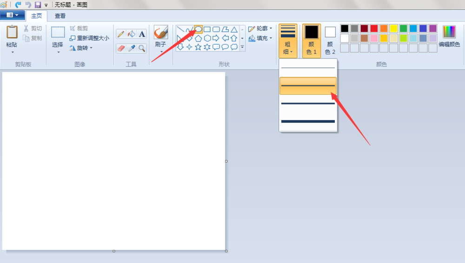The height and width of the screenshot is (263, 465).
Task: Choose the Triangle shape
Action: tap(234, 29)
